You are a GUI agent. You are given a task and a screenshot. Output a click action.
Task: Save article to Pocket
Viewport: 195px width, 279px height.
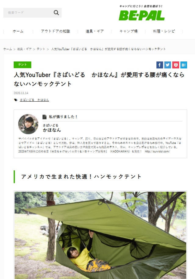(x=175, y=65)
